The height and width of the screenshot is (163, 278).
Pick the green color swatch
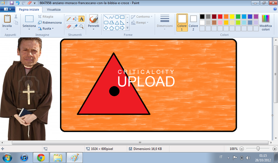point(238,17)
